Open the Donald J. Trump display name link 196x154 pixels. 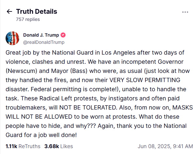click(41, 35)
